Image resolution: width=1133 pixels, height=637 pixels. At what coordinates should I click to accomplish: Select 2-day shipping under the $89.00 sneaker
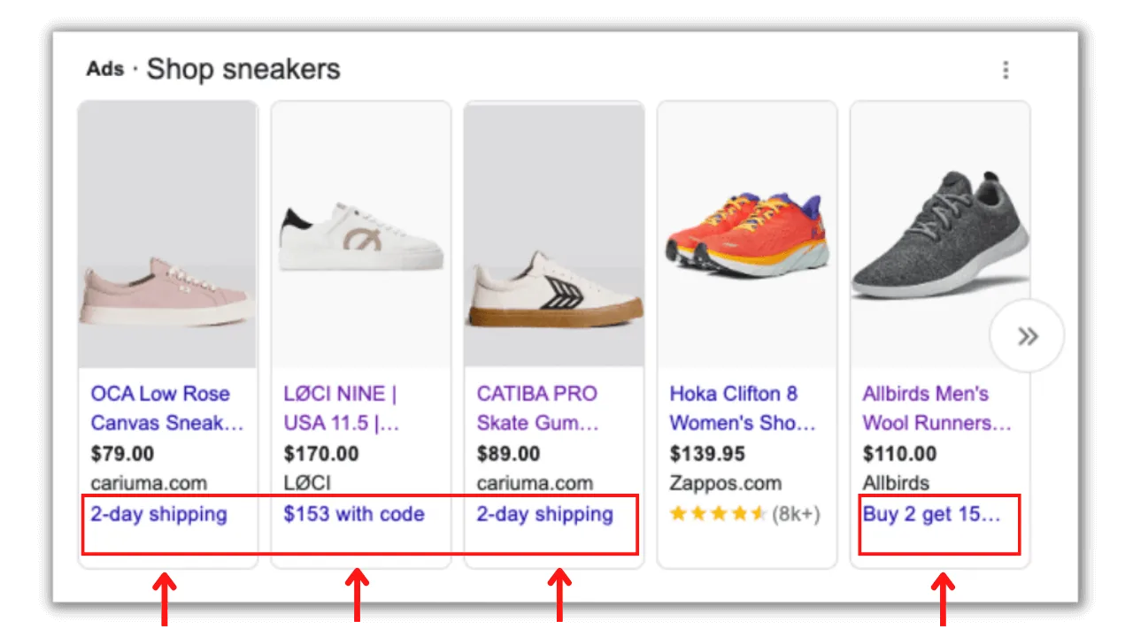pyautogui.click(x=544, y=514)
